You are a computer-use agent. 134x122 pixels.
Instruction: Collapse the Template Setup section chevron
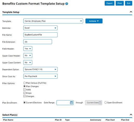pyautogui.click(x=131, y=12)
